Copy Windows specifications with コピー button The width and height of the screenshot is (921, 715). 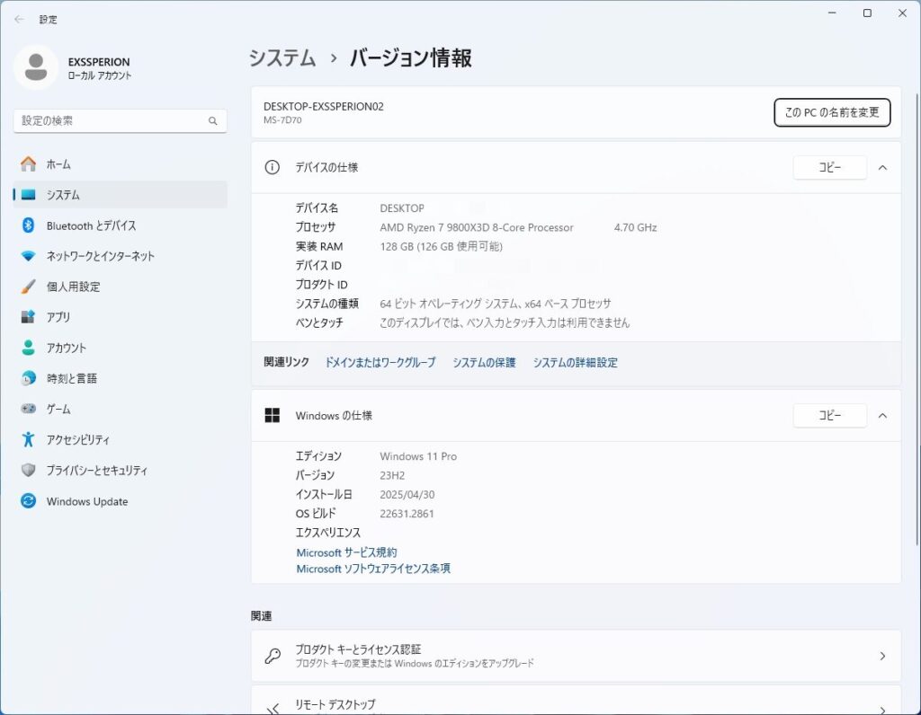click(829, 416)
